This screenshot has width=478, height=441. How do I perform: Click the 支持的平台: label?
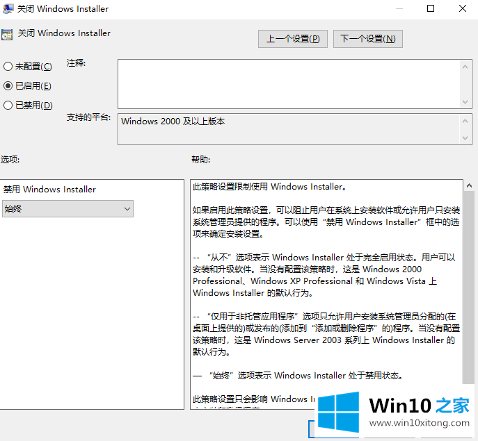88,117
